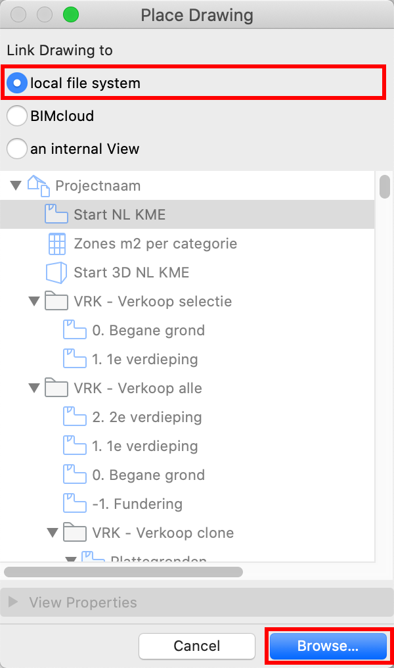
Task: Select 1. 1e verdieping under Verkoop alle
Action: tap(145, 446)
